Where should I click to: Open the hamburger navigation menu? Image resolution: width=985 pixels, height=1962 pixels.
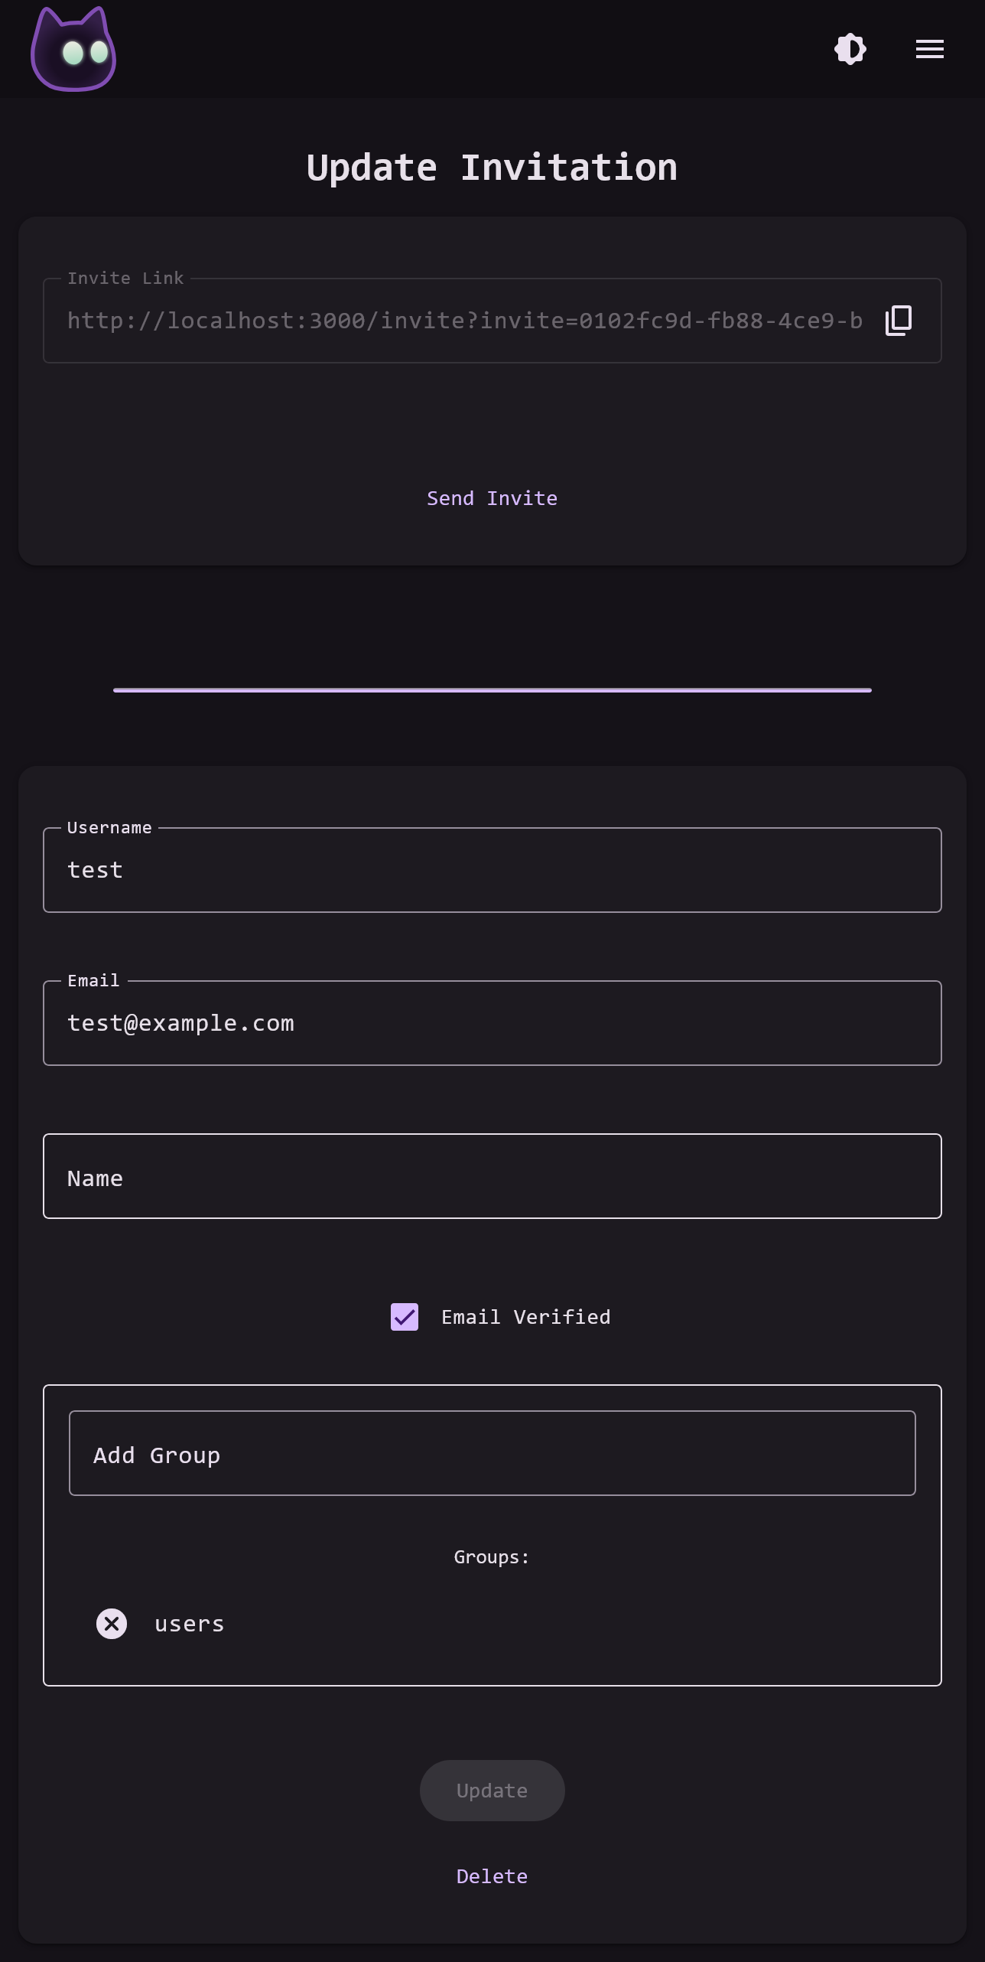(930, 49)
